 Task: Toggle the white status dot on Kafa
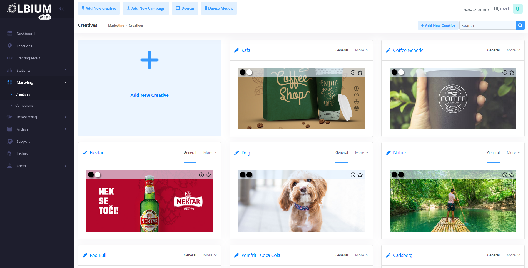(249, 72)
